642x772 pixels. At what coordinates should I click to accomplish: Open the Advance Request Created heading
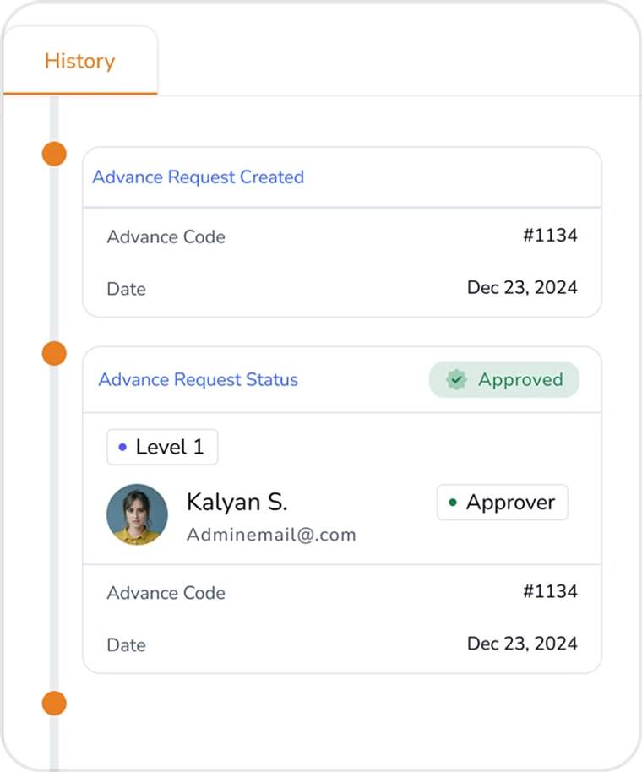click(198, 177)
